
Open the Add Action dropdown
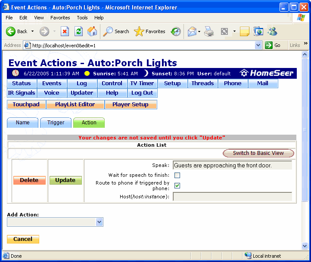(x=55, y=222)
